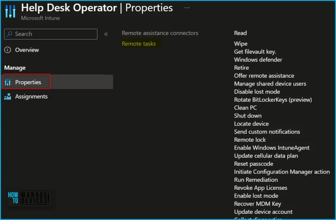The width and height of the screenshot is (336, 220).
Task: Click the Retire permission entry
Action: tap(241, 68)
